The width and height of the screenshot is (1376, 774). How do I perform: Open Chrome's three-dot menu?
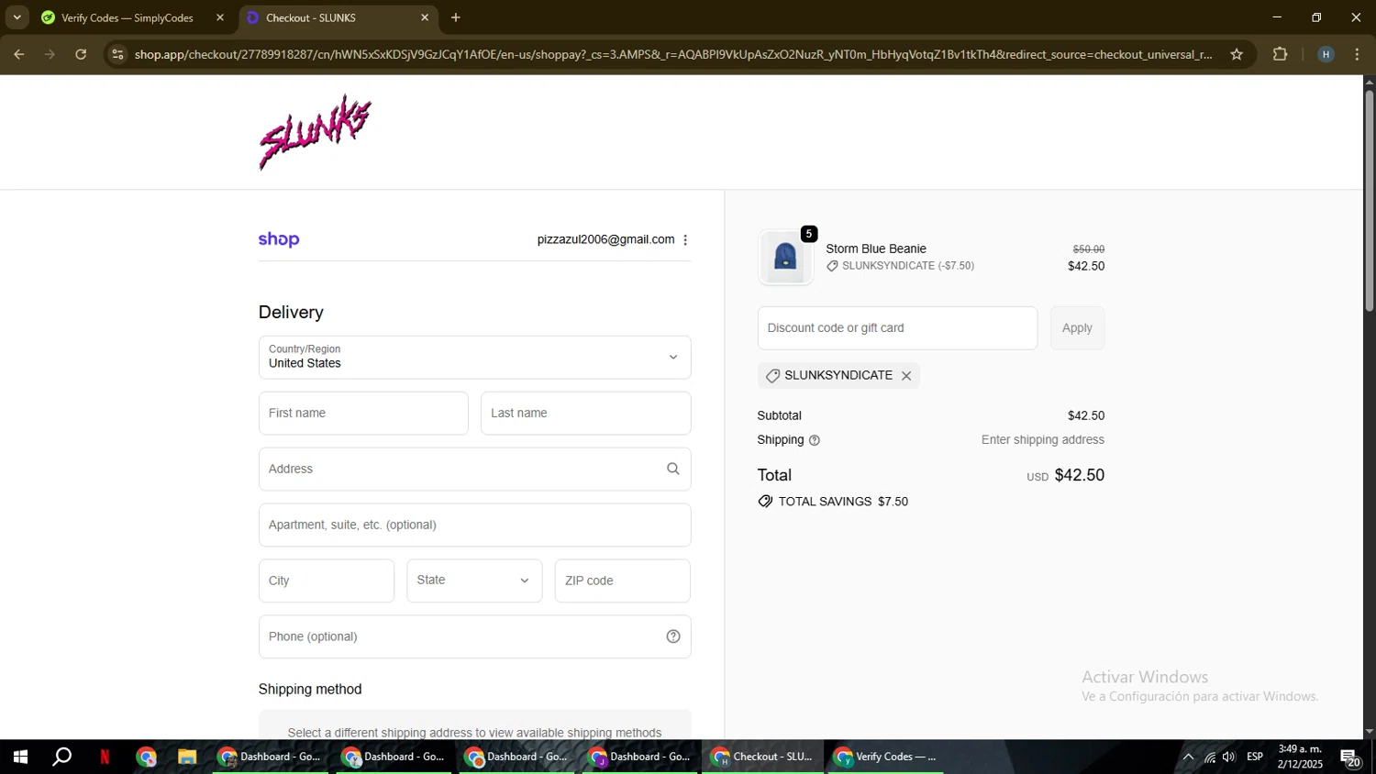(x=1358, y=54)
